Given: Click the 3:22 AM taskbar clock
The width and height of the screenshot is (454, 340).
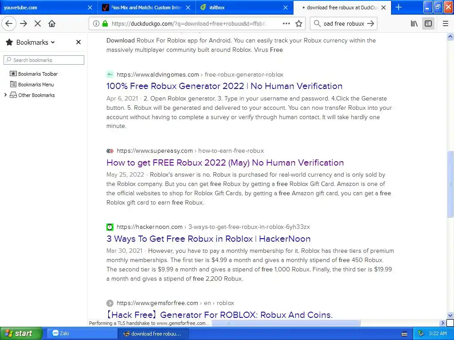Looking at the screenshot, I should 438,334.
